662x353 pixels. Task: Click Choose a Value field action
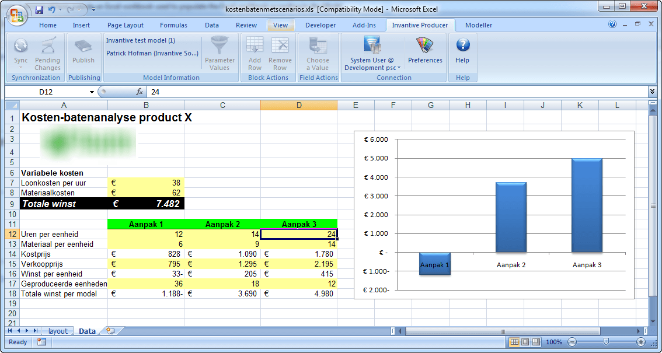tap(318, 54)
